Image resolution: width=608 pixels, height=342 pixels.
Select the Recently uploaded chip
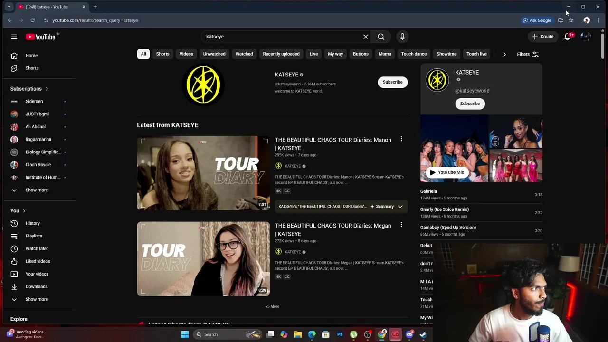point(281,54)
